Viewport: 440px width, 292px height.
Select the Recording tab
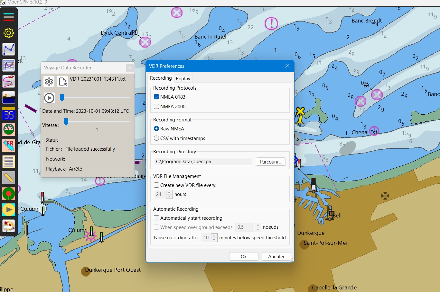[161, 78]
